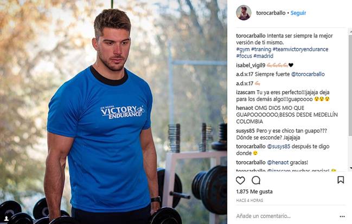
Task: View the 1.875 Me gusta likes list
Action: (254, 192)
